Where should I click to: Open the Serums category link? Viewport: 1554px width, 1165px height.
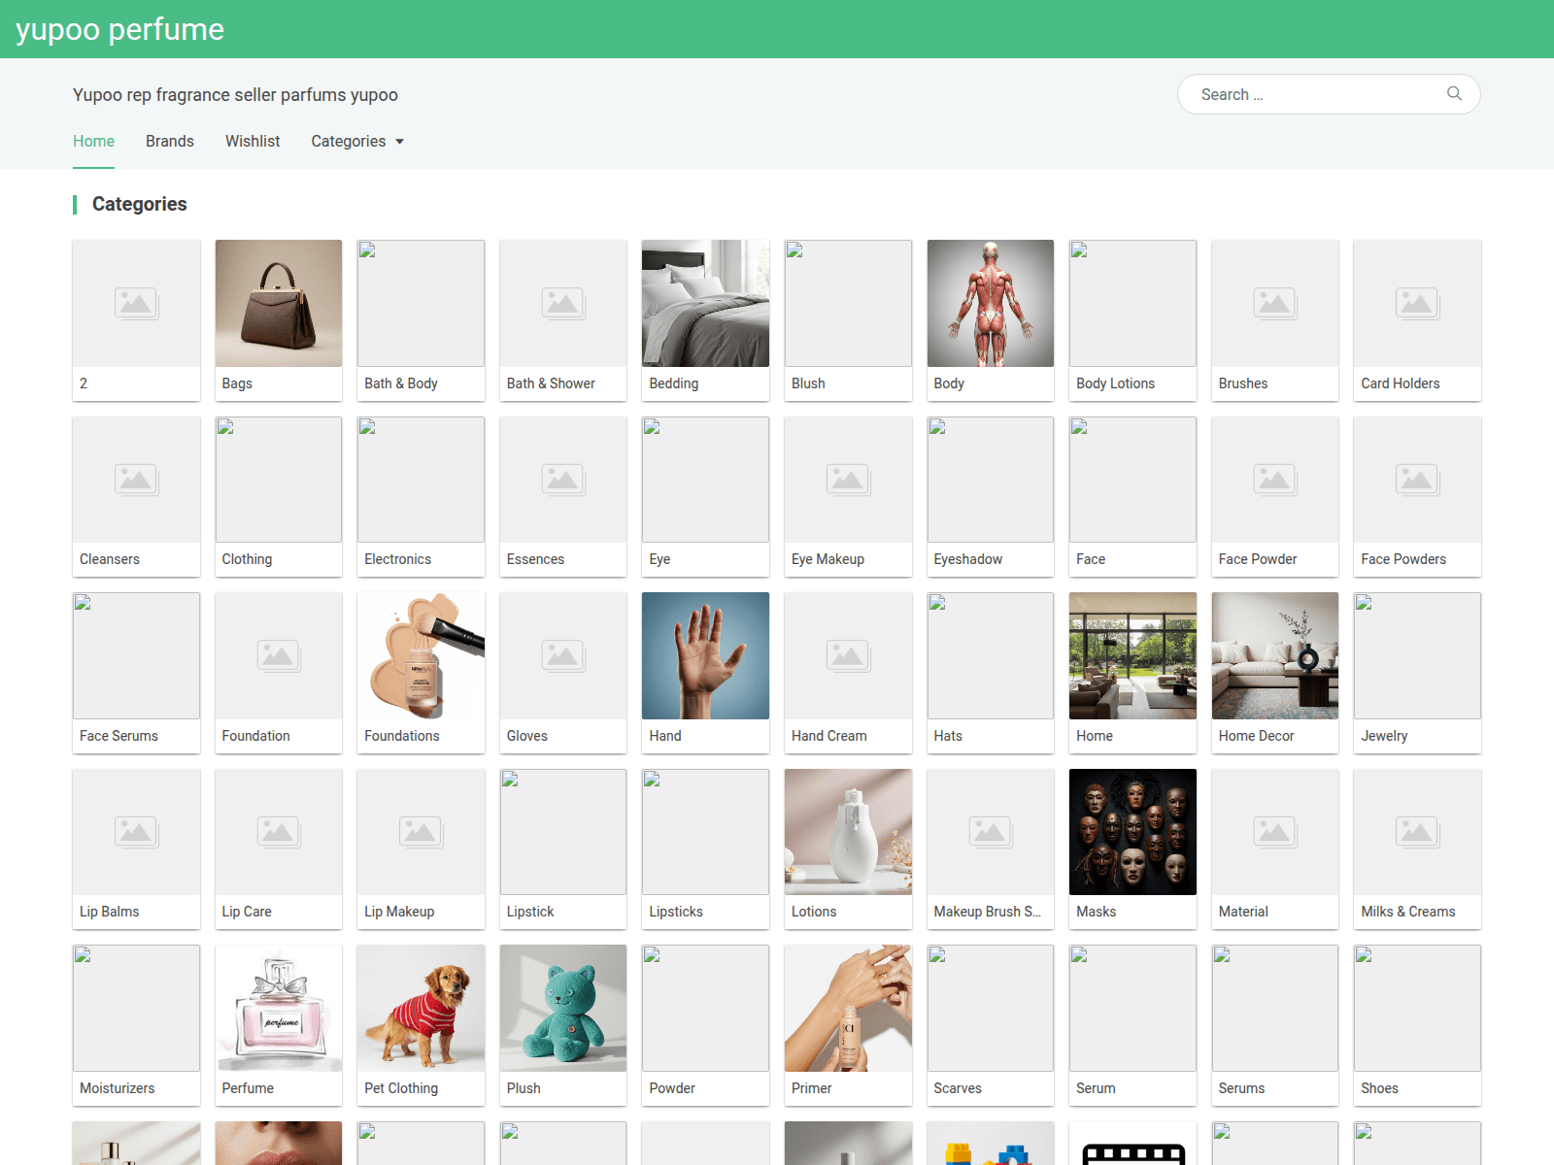tap(1242, 1088)
